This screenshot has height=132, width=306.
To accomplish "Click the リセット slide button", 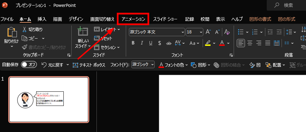I will (103, 38).
